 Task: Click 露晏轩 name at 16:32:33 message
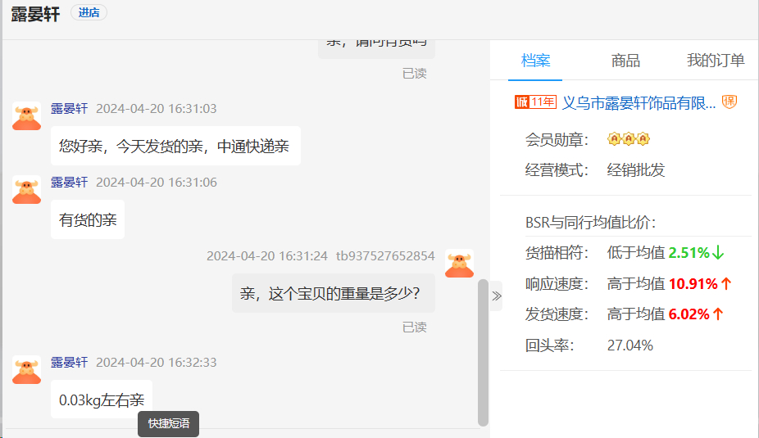(69, 362)
